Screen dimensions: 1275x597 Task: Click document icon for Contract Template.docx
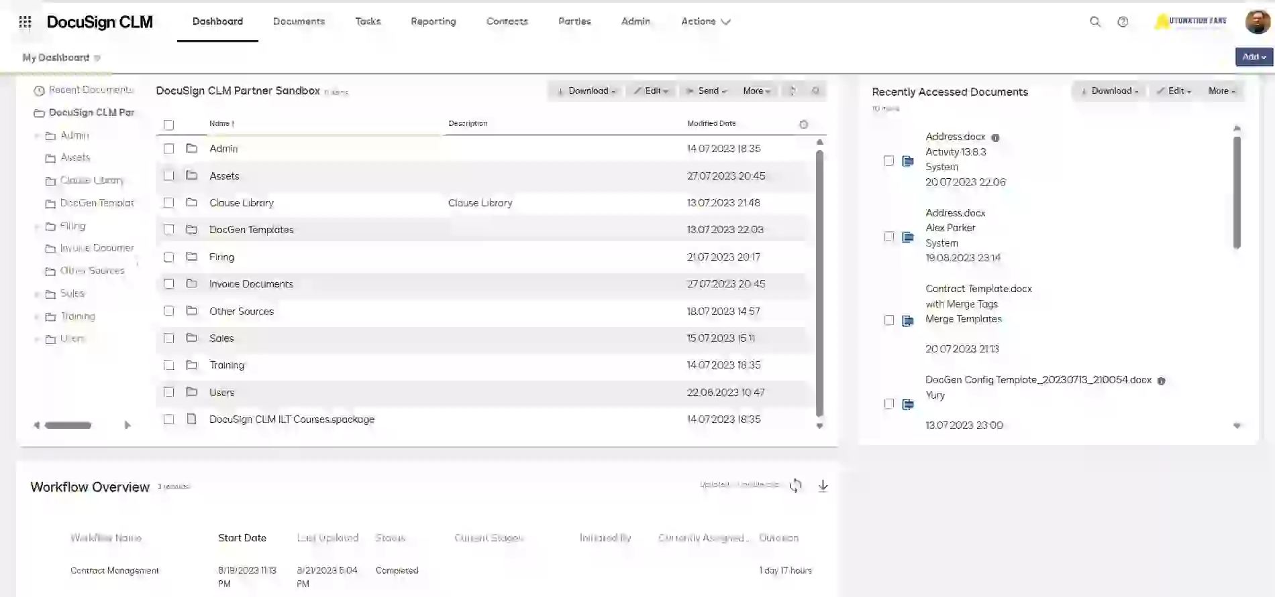pos(908,320)
